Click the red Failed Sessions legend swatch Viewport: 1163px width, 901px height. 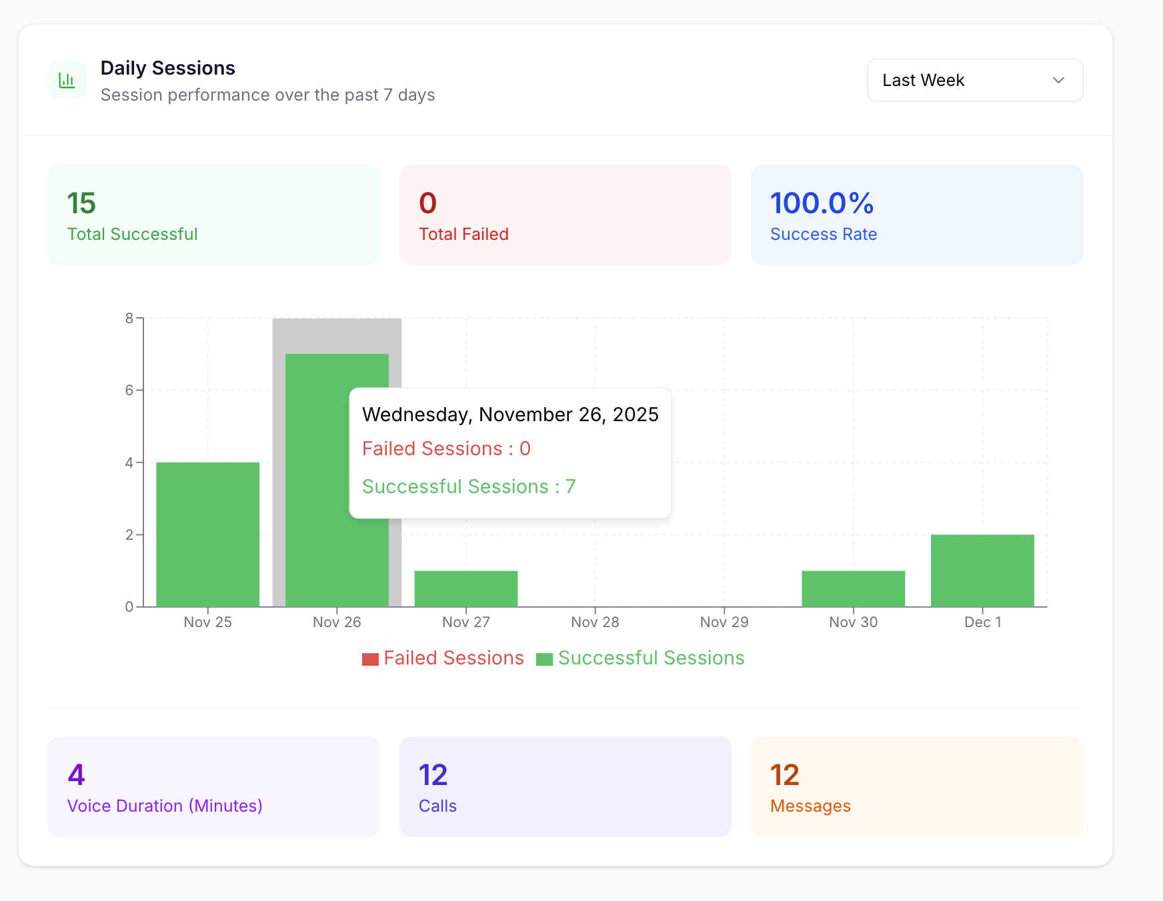click(x=371, y=658)
